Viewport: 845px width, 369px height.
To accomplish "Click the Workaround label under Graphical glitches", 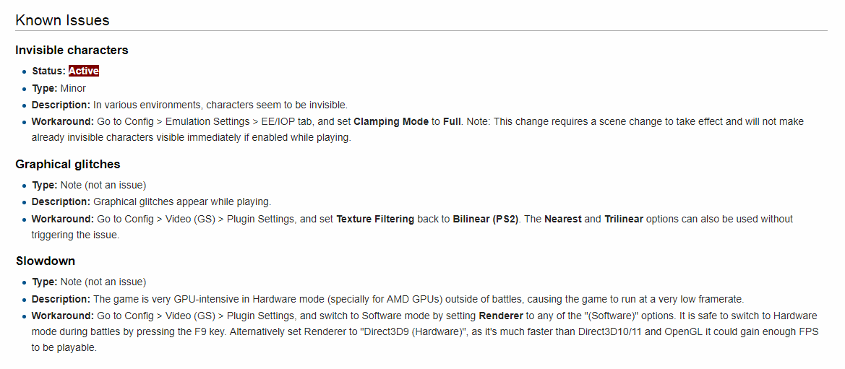I will point(63,220).
